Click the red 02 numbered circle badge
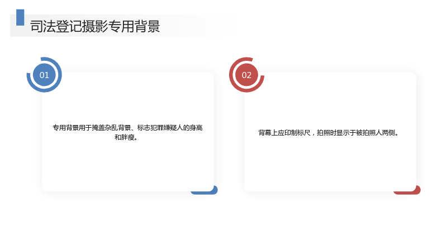This screenshot has width=447, height=251. (246, 75)
